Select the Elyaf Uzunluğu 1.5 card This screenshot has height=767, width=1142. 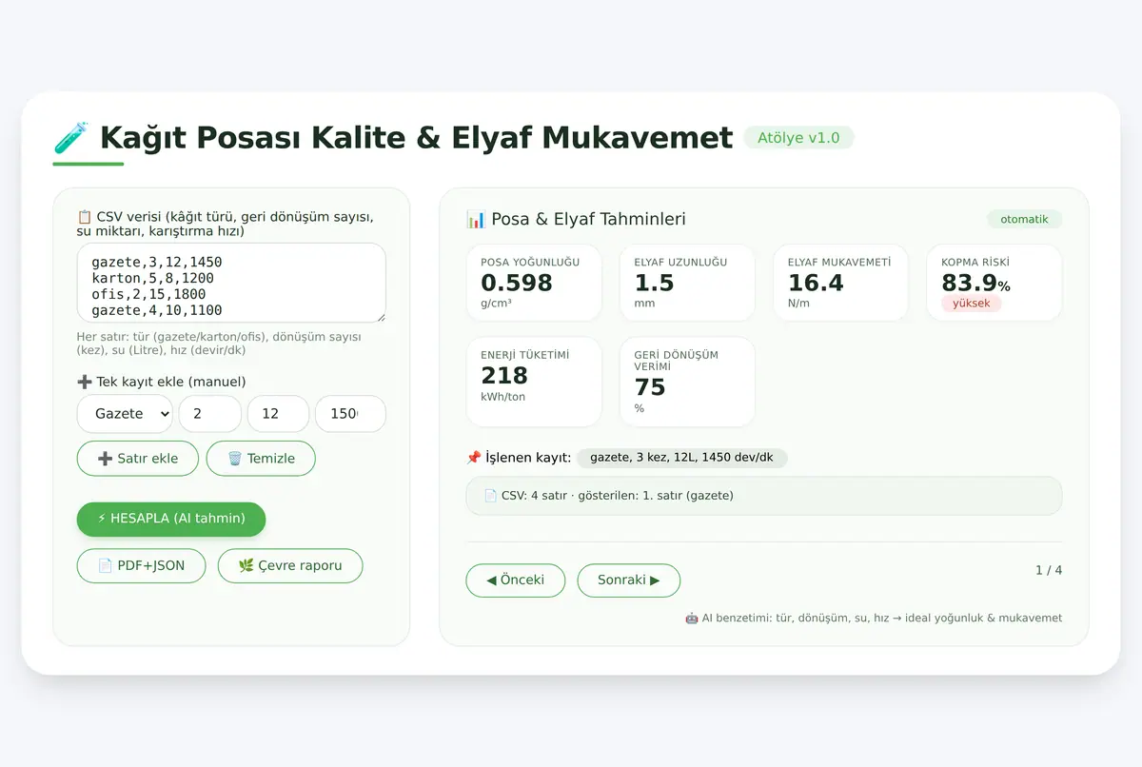pos(687,283)
